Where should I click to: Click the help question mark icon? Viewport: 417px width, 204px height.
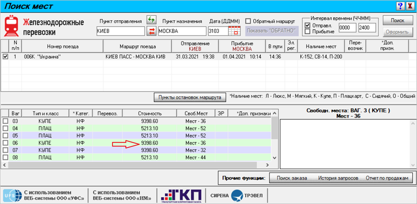400,6
